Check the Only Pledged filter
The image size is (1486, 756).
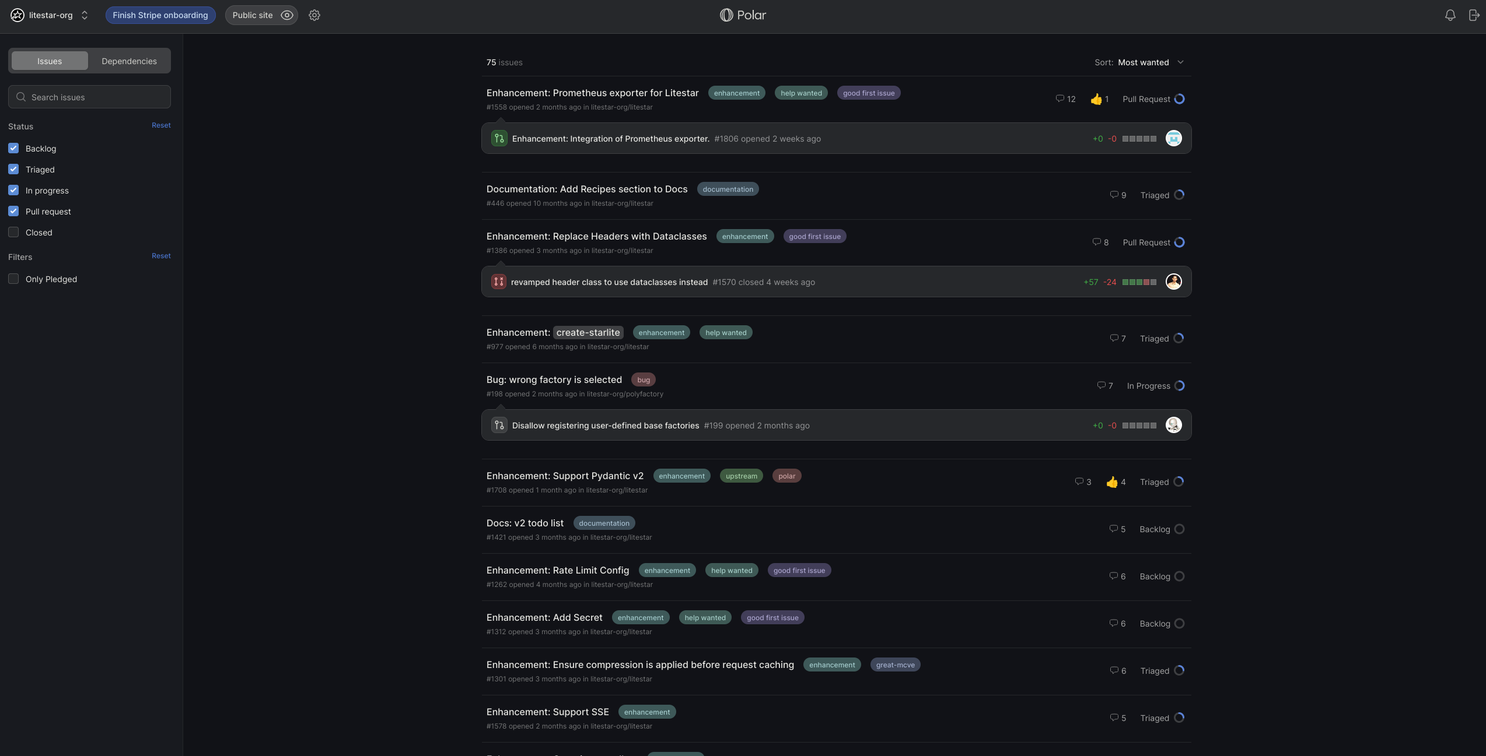click(x=13, y=279)
